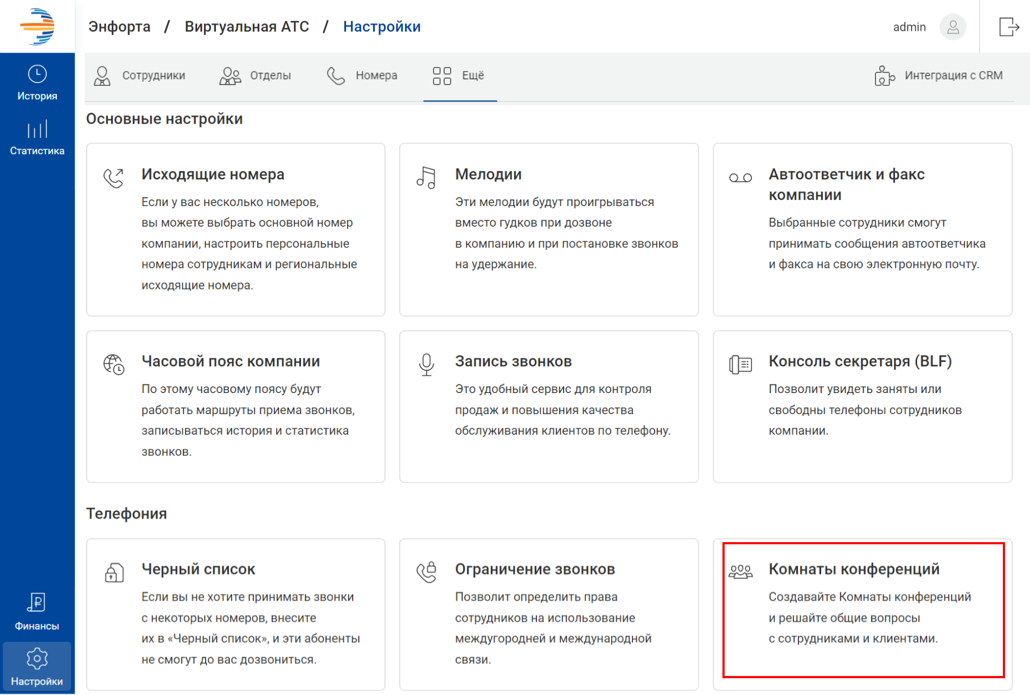The height and width of the screenshot is (695, 1030).
Task: Click the globe clock icon for Часовой пояс
Action: [114, 364]
